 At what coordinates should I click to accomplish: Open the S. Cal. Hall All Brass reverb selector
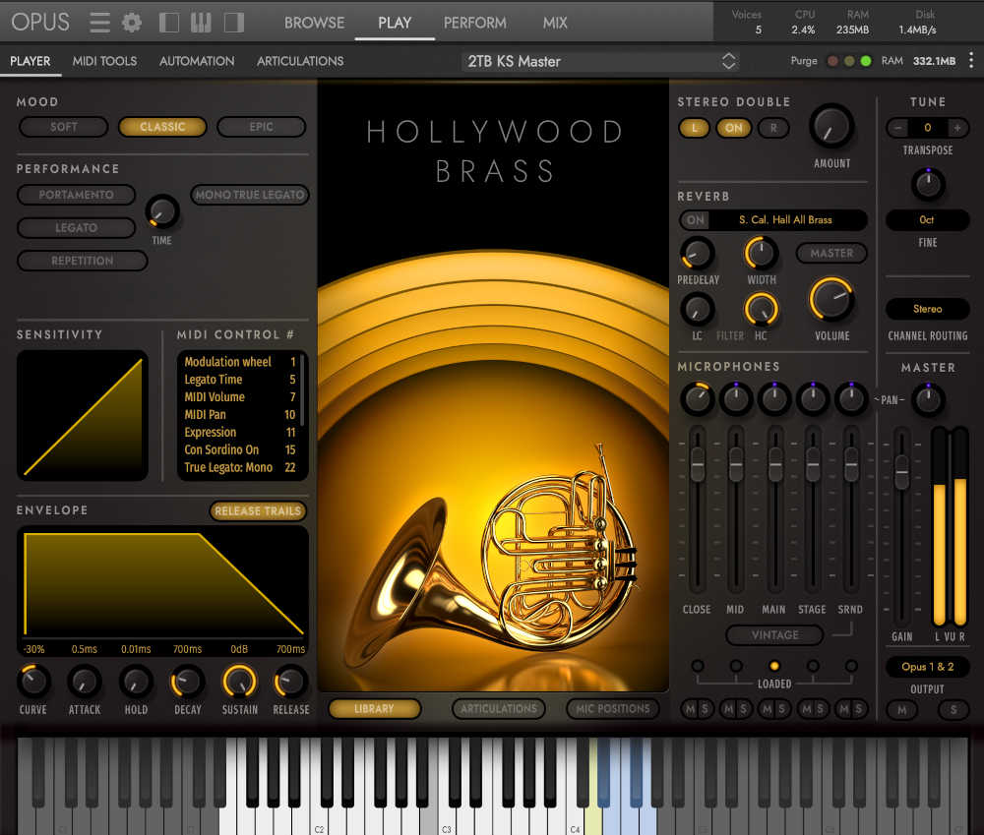tap(784, 219)
